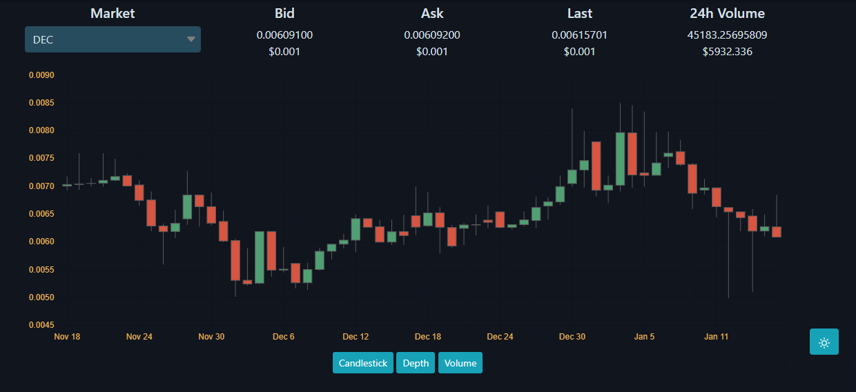856x392 pixels.
Task: Click the Market heading label
Action: (x=113, y=13)
